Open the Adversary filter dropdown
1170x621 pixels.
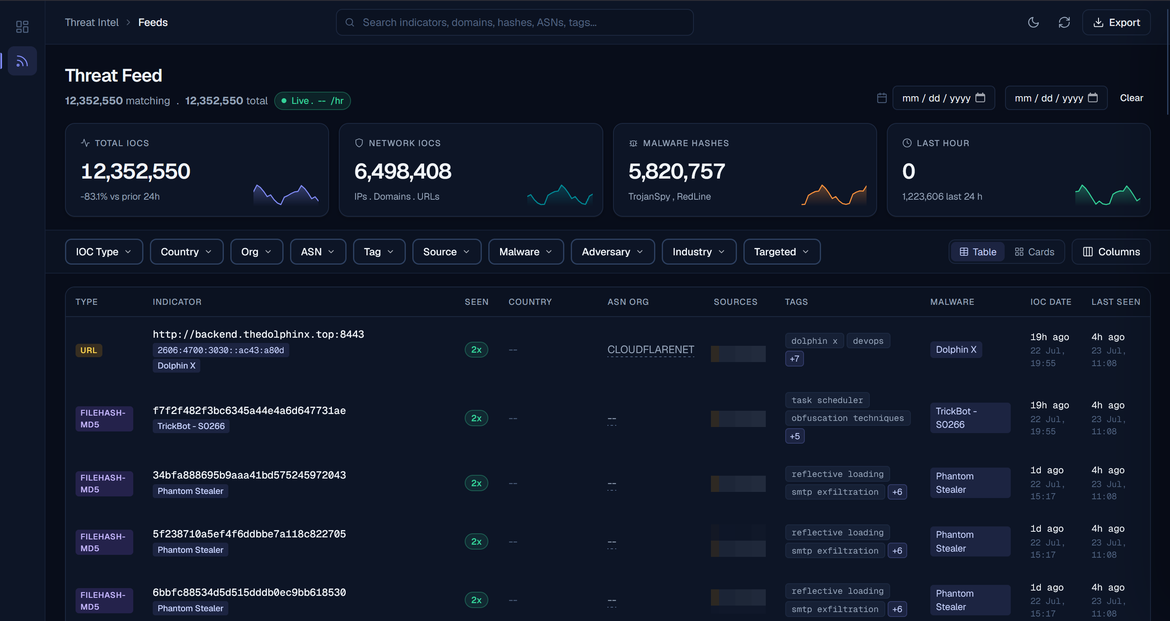(x=613, y=252)
